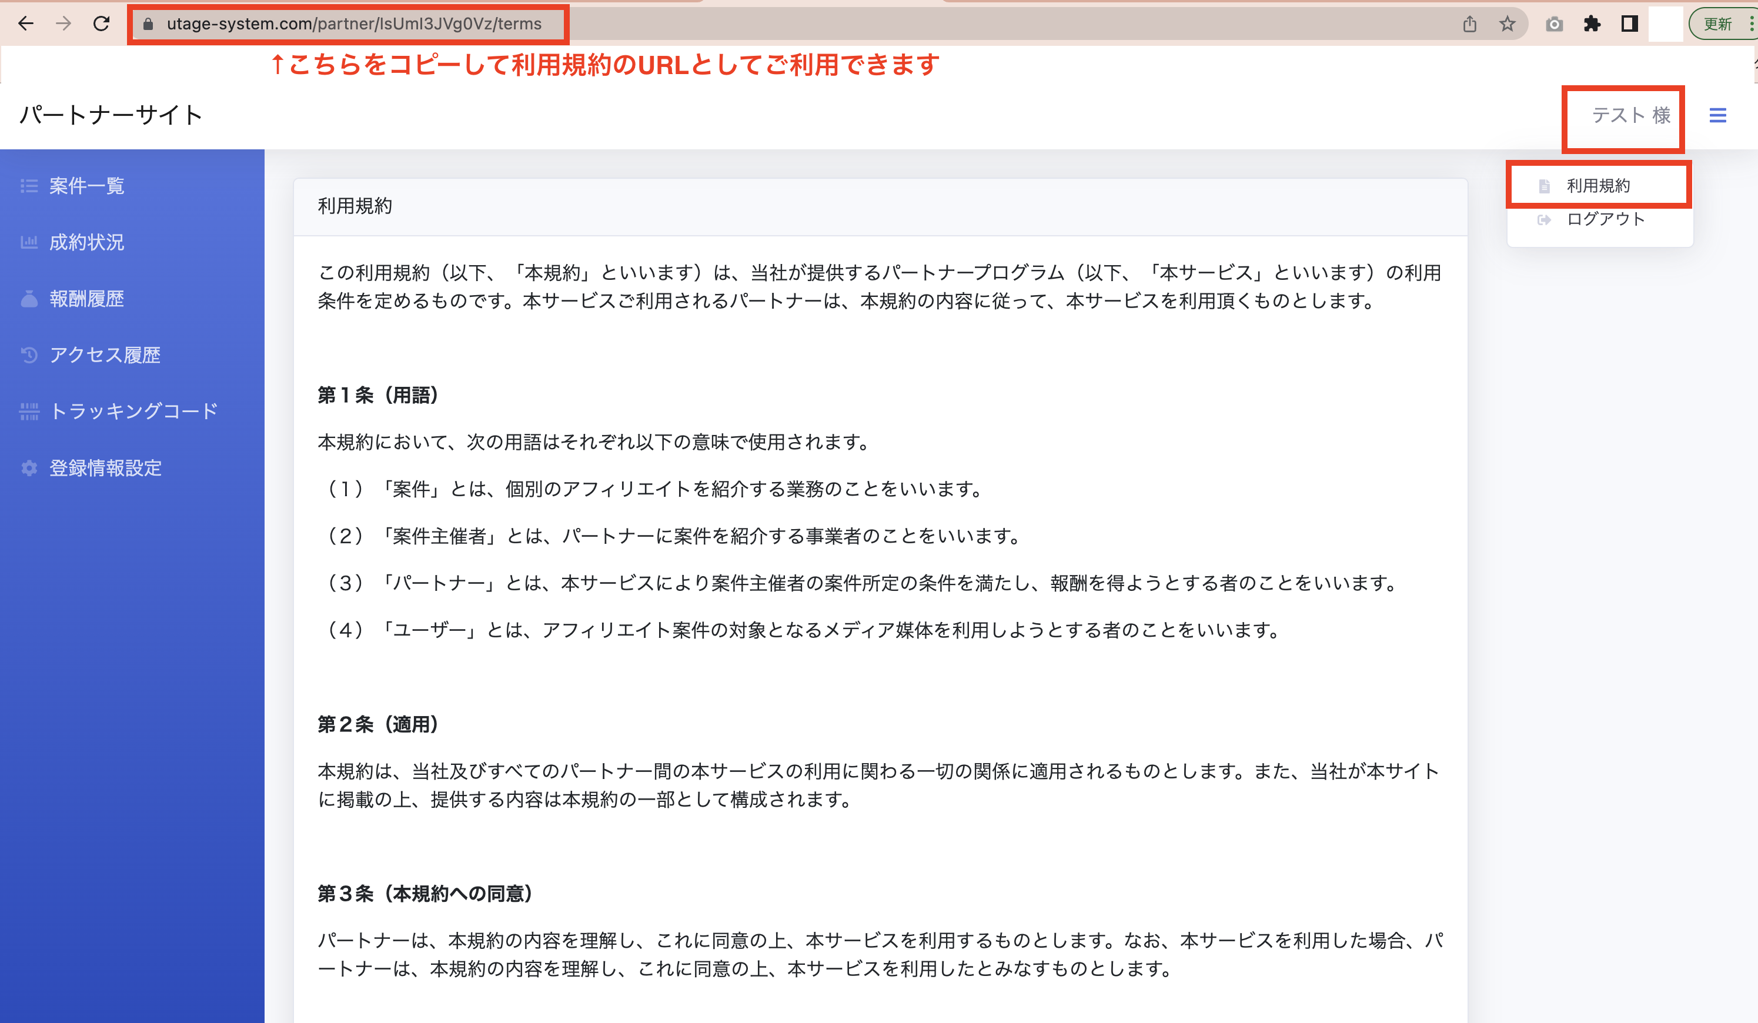Click the browser back arrow
Image resolution: width=1758 pixels, height=1023 pixels.
[x=26, y=24]
